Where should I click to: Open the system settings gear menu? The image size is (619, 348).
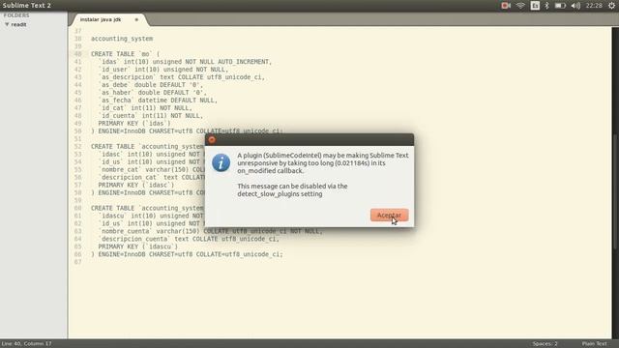pos(611,6)
